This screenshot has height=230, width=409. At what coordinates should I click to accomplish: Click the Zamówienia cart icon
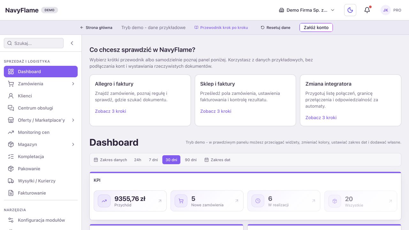tap(11, 84)
